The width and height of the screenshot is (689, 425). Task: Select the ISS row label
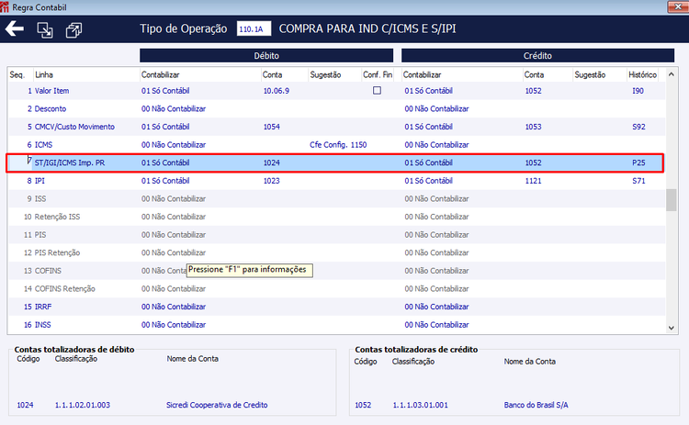[x=40, y=199]
